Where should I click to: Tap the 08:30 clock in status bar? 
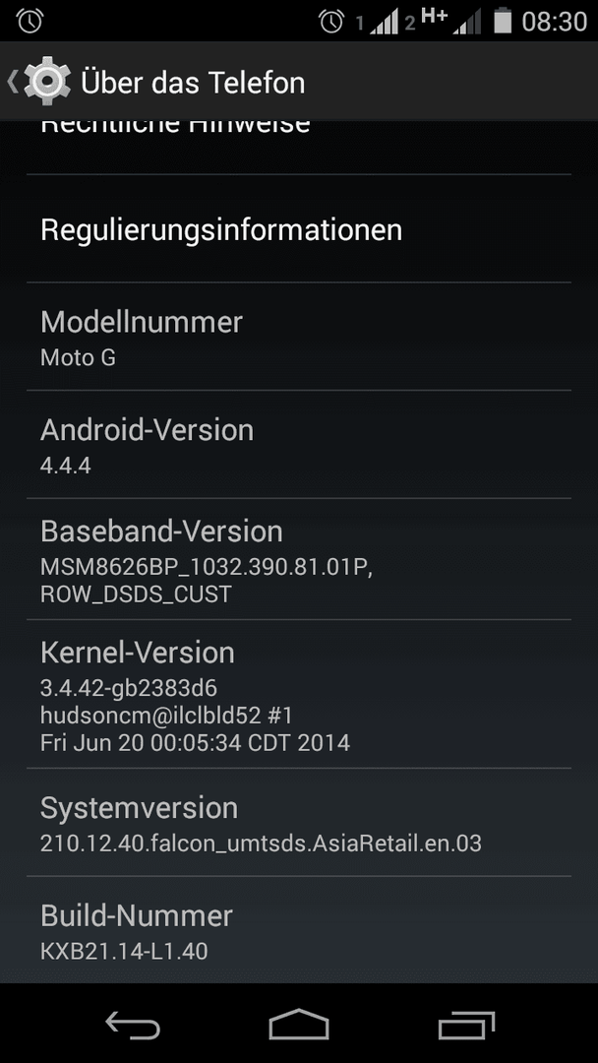(x=555, y=22)
